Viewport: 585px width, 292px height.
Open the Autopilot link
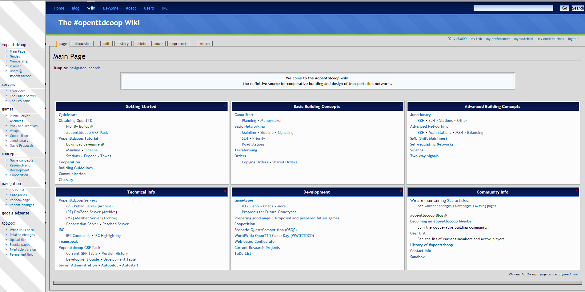click(x=110, y=265)
